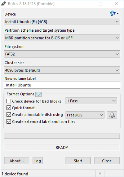This screenshot has height=177, width=124.
Task: Enable Check device for bad blocks
Action: coord(9,101)
